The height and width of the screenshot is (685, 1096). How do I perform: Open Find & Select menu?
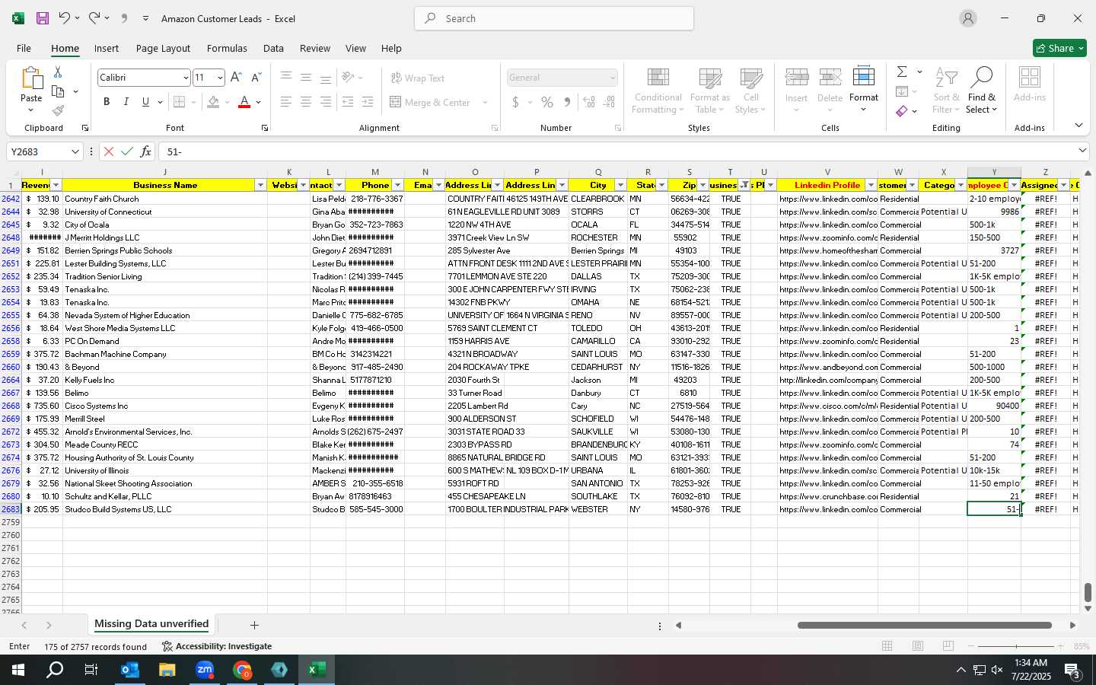coord(981,91)
